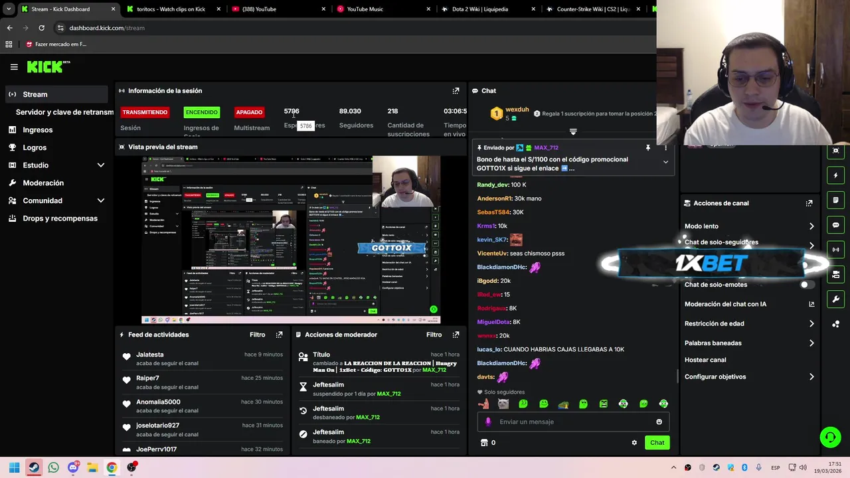Image resolution: width=850 pixels, height=478 pixels.
Task: Open Filtro in Acciones de moderador
Action: (x=434, y=335)
